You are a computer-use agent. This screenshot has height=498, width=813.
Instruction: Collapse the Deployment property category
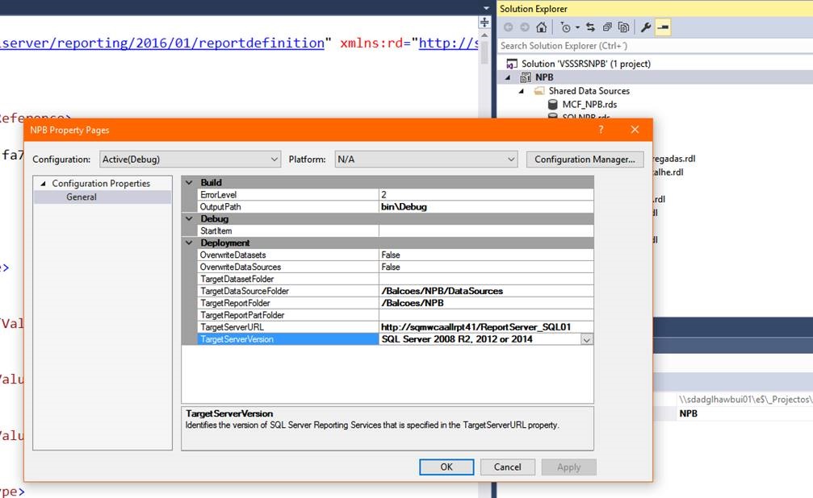[x=189, y=243]
